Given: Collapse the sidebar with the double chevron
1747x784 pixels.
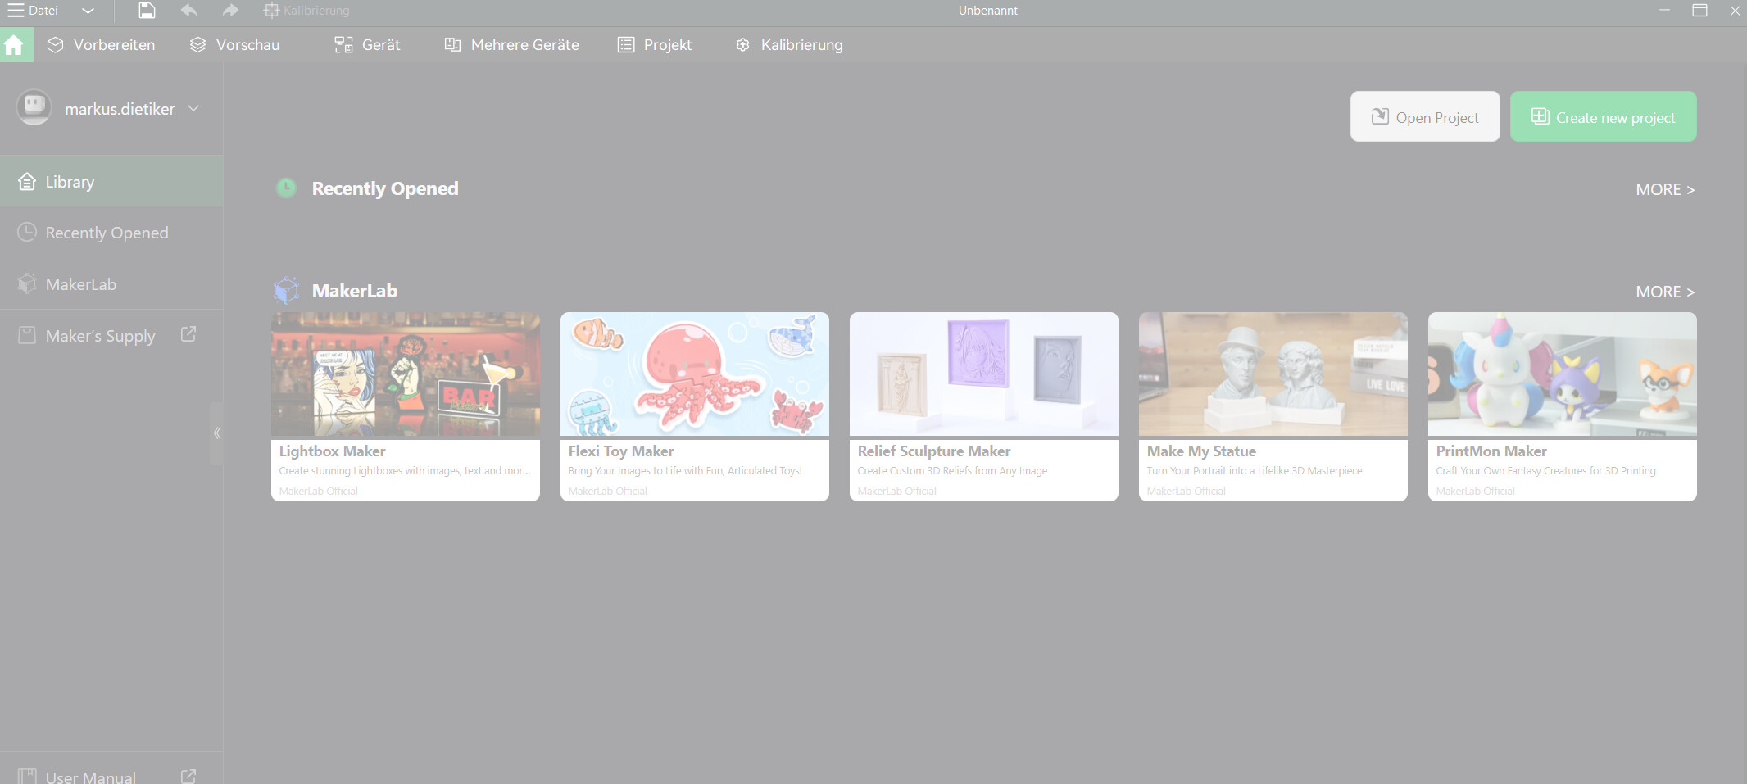Looking at the screenshot, I should pyautogui.click(x=216, y=433).
